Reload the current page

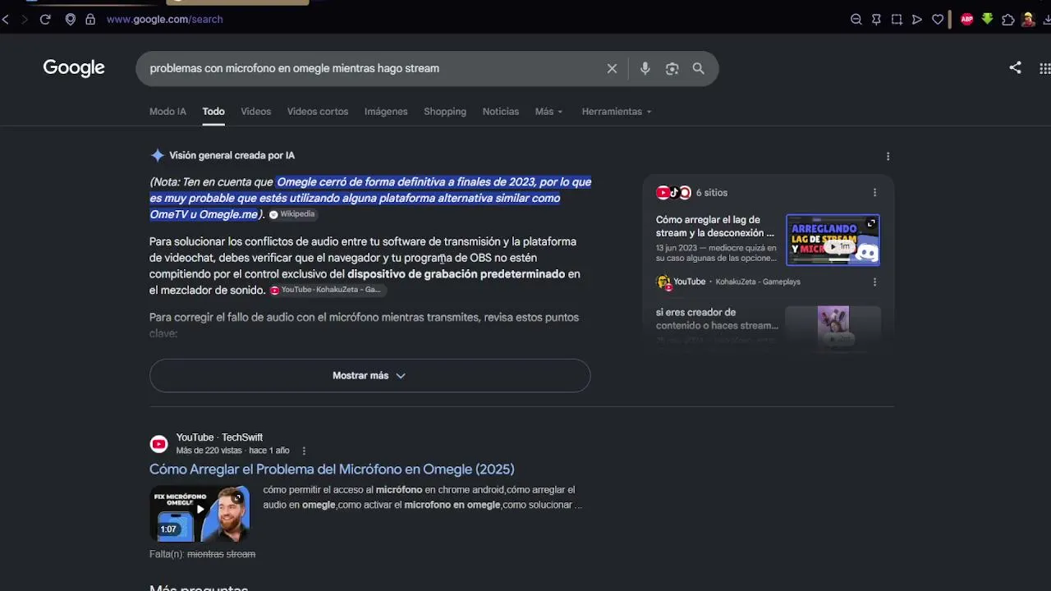(45, 19)
